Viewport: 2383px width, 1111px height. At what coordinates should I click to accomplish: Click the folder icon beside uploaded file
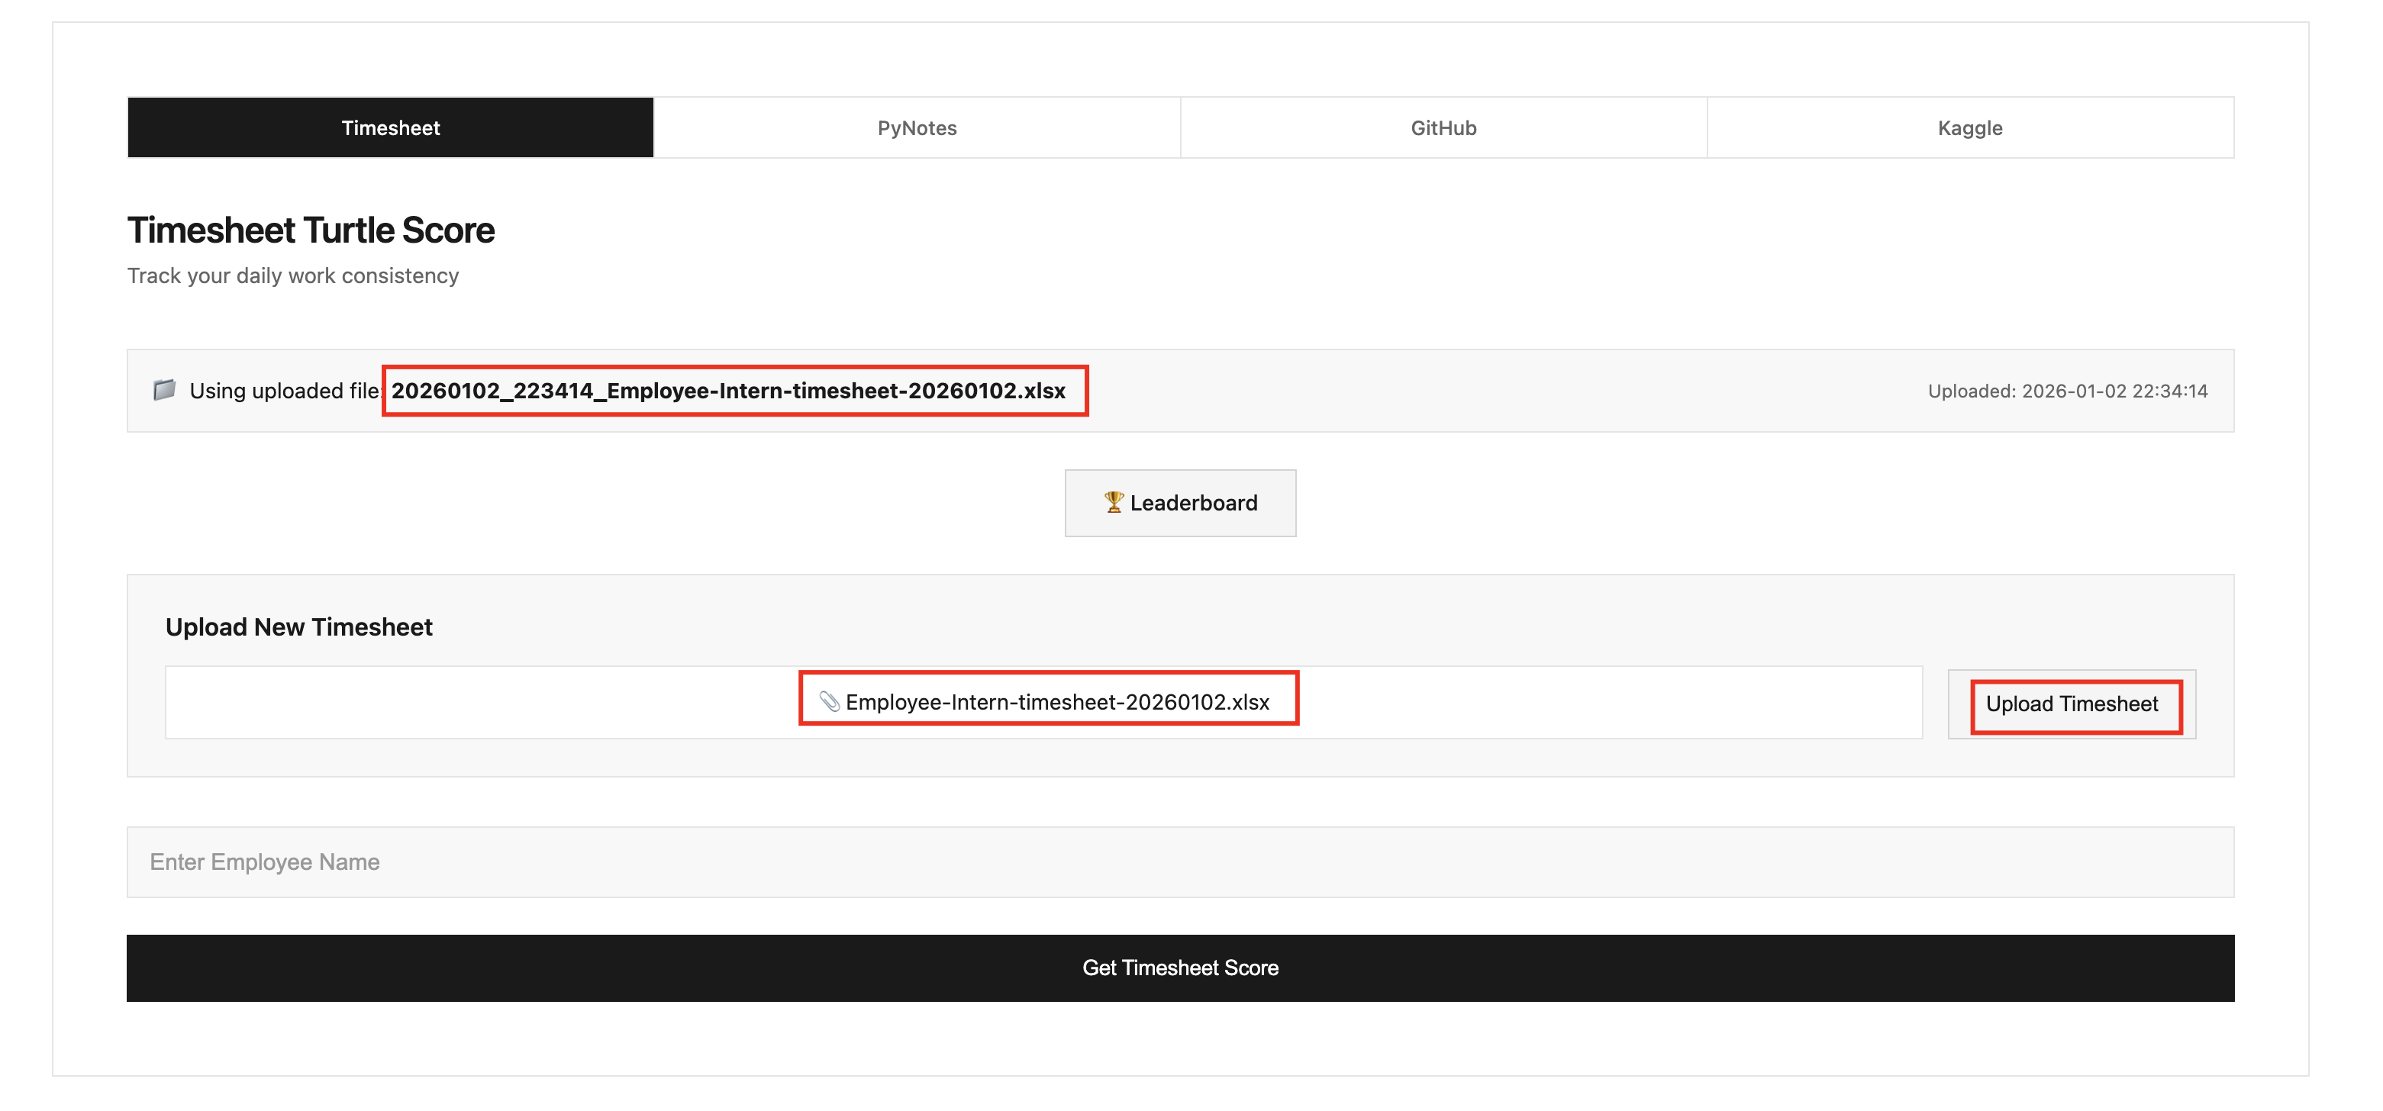pos(164,389)
